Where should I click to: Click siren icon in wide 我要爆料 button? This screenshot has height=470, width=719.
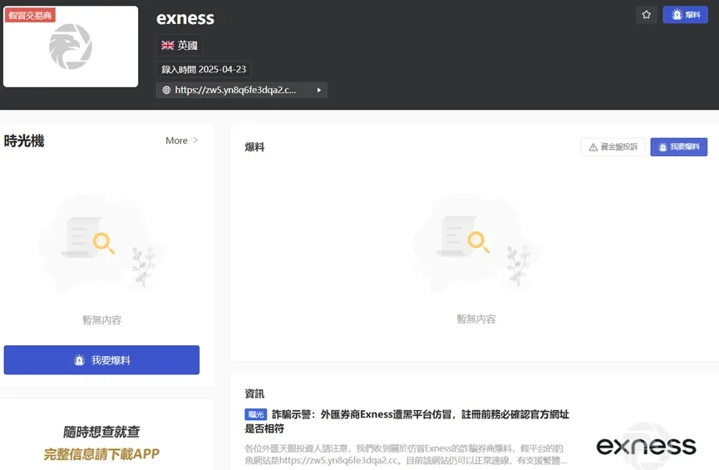click(79, 360)
